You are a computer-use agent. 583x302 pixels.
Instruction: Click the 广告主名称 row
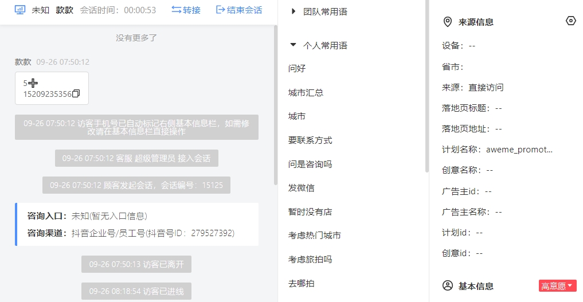(472, 211)
